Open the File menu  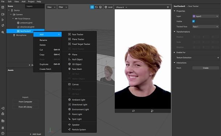tap(3, 1)
